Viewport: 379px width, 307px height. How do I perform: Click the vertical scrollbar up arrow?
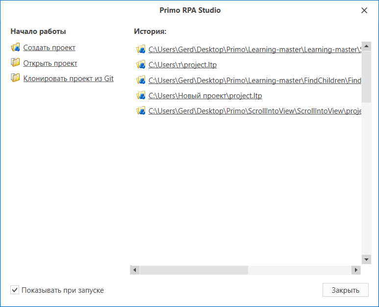[x=366, y=46]
